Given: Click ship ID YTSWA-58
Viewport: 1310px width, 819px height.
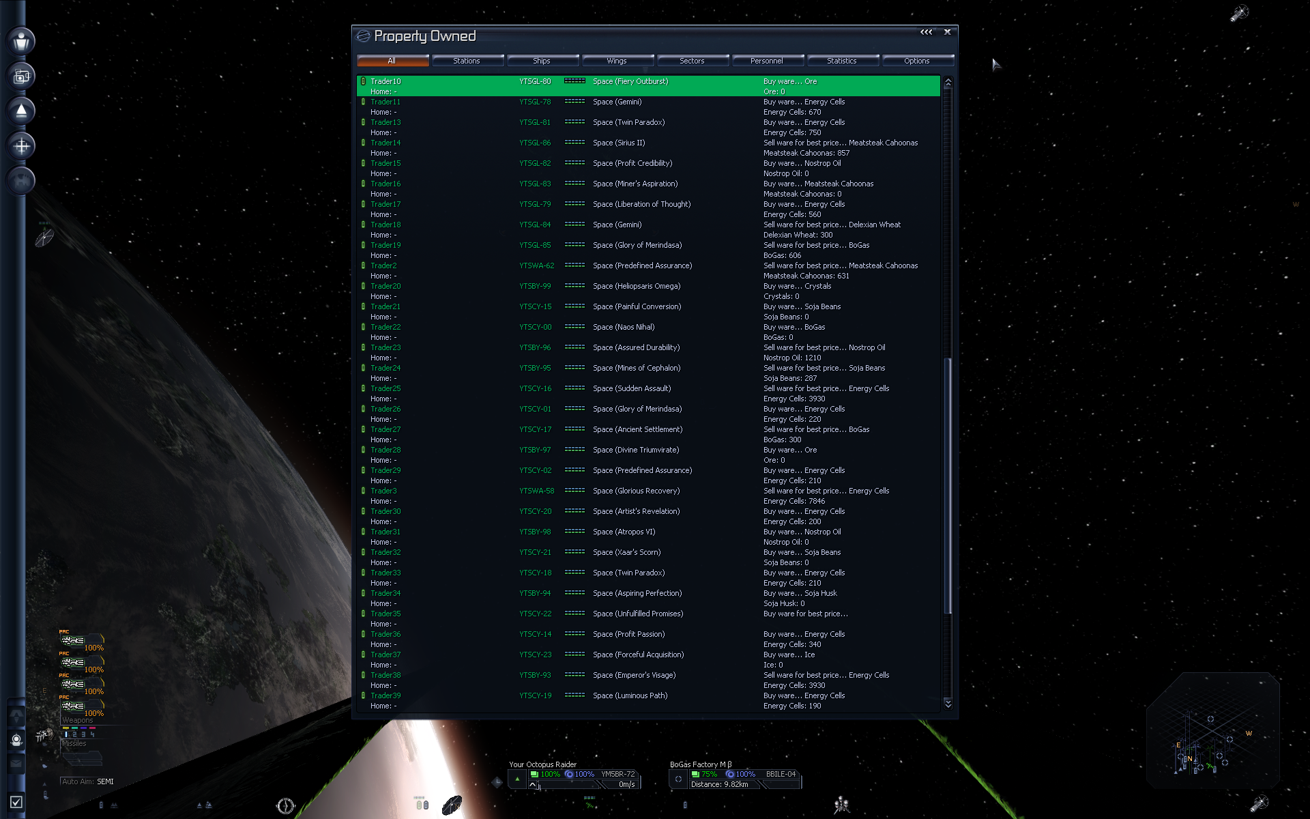Looking at the screenshot, I should (536, 491).
